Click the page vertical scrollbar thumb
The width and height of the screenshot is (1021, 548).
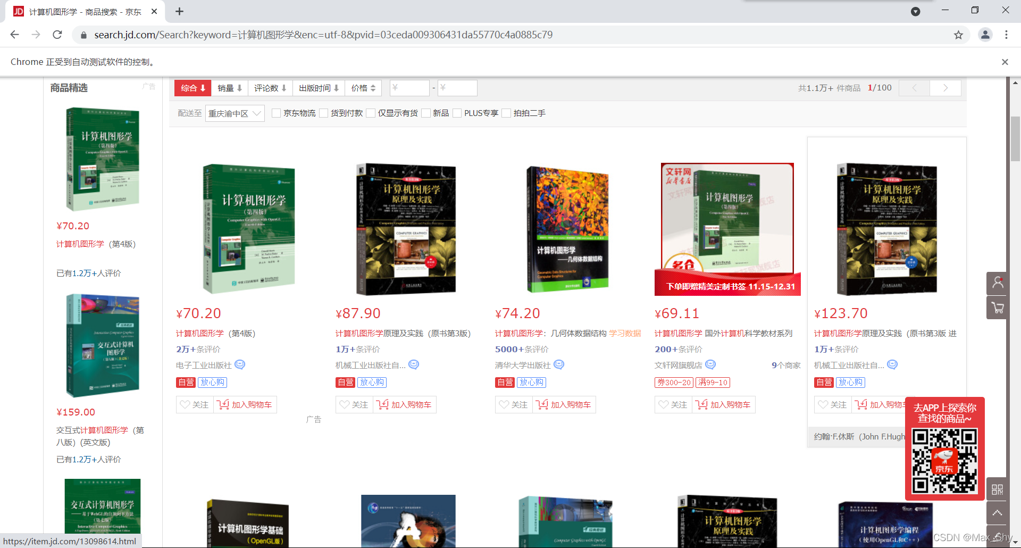pyautogui.click(x=1015, y=138)
